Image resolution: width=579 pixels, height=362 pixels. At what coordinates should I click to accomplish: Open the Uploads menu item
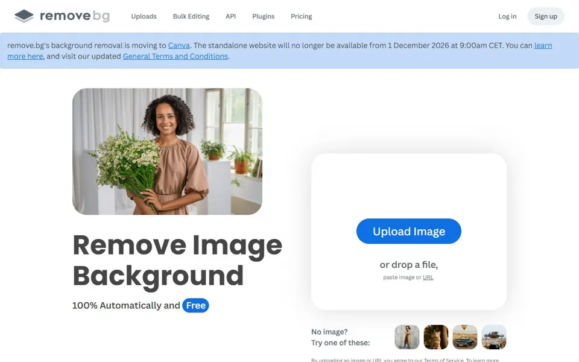point(144,16)
